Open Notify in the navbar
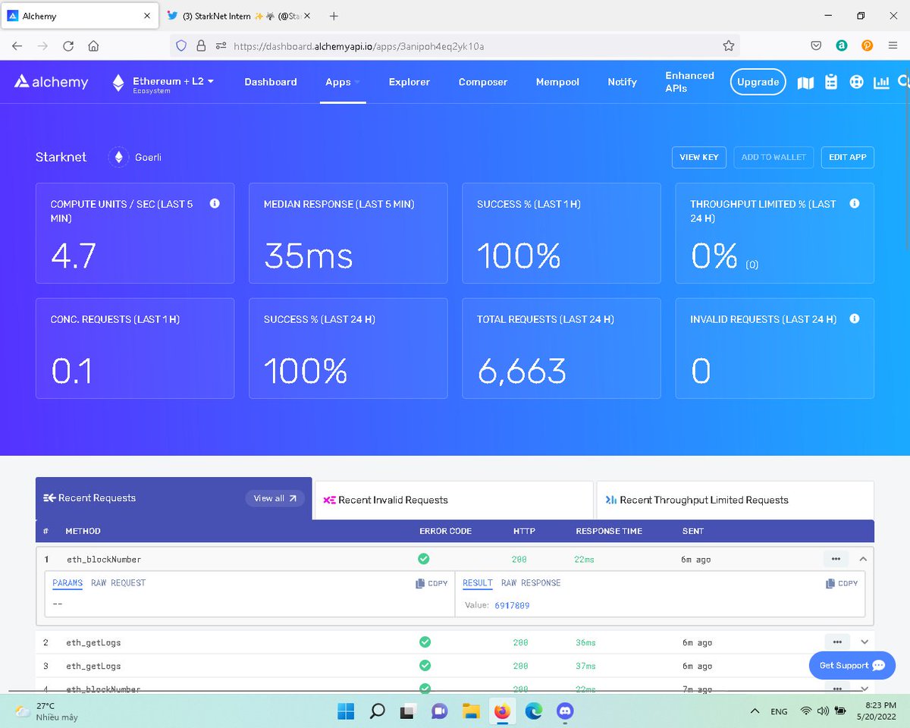 click(x=622, y=82)
